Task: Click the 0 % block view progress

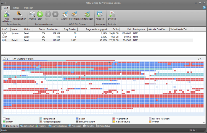Action: [200, 59]
